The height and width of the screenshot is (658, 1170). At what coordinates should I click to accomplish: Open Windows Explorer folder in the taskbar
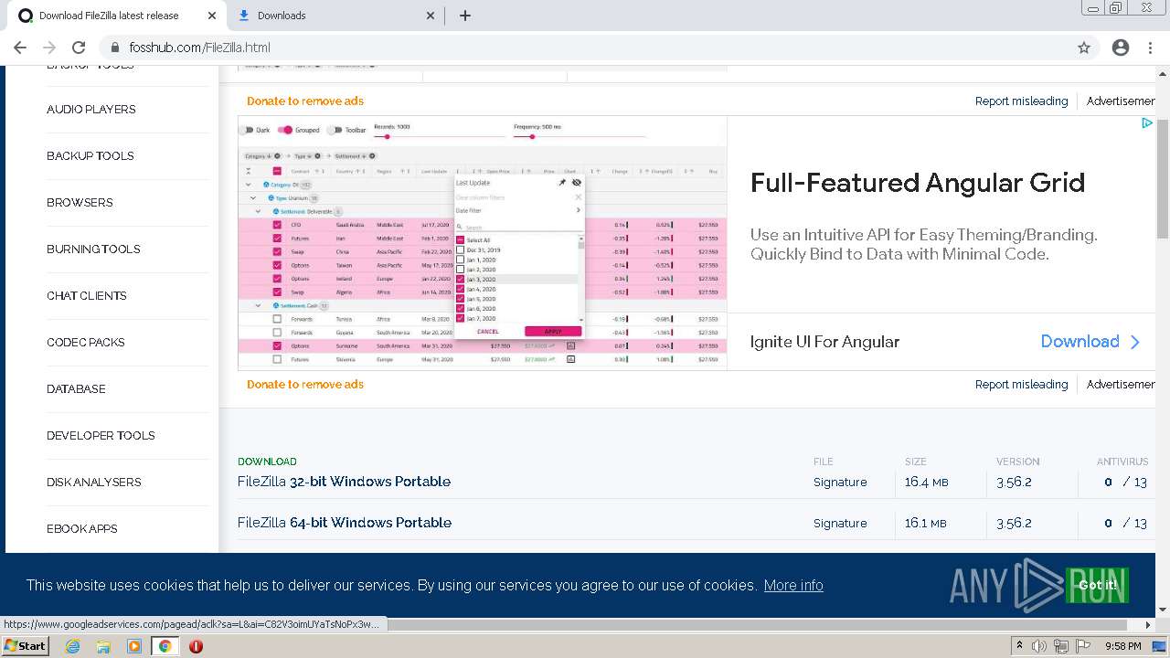(103, 646)
